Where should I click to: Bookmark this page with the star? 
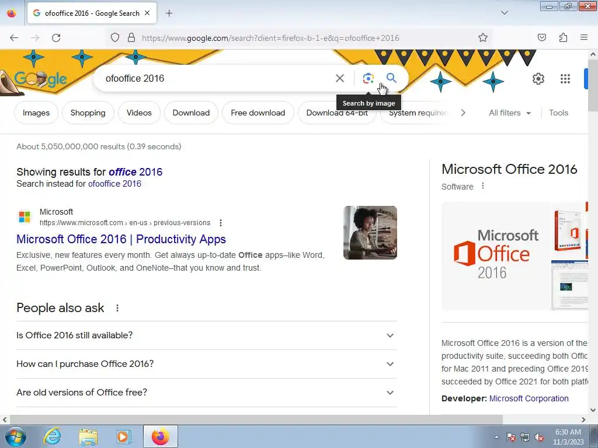click(x=483, y=38)
